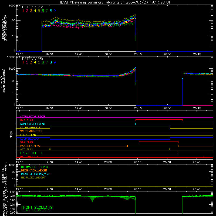The width and height of the screenshot is (216, 216).
Task: Click 20:30 tick label under flags plot
Action: 167,162
